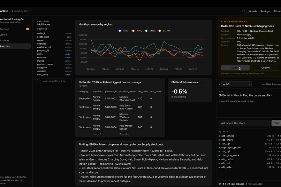
Task: Follow the GitHub link
Action: tap(277, 11)
